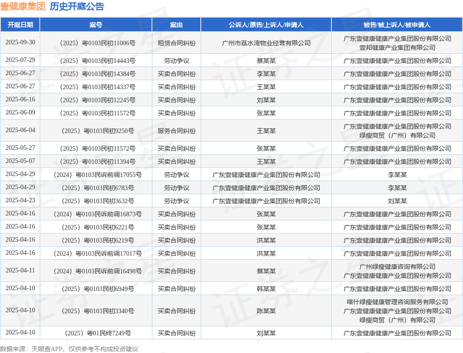The height and width of the screenshot is (353, 463).
Task: Select the date cell 2025-06-04
Action: (x=20, y=130)
